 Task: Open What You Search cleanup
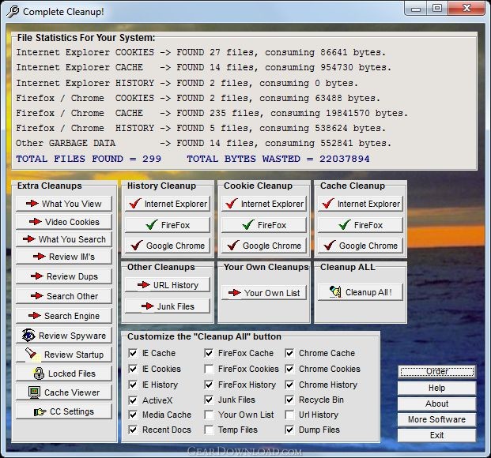(64, 239)
